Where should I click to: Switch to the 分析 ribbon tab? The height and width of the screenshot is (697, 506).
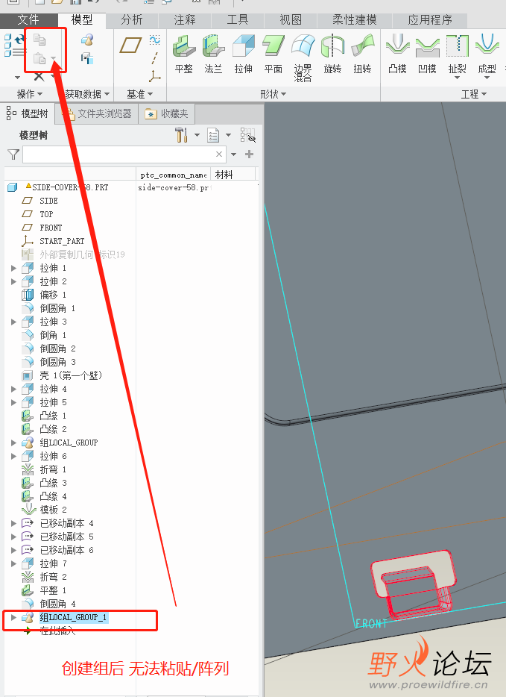(131, 20)
